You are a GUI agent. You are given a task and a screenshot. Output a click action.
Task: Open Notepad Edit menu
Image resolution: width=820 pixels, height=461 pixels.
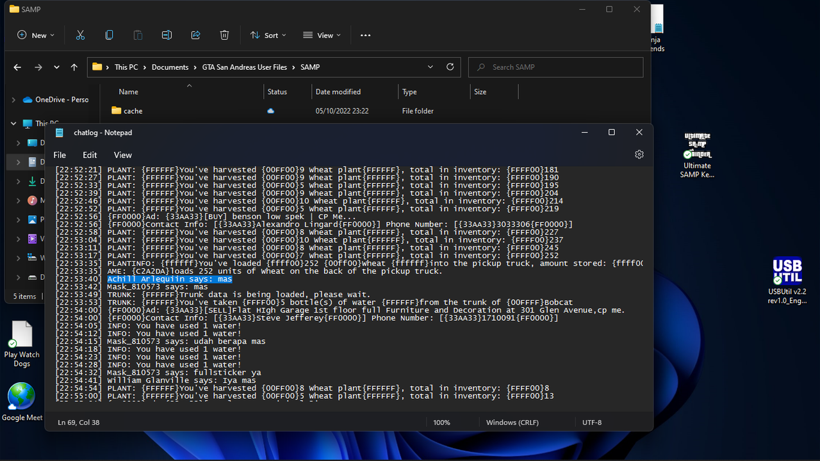click(90, 155)
